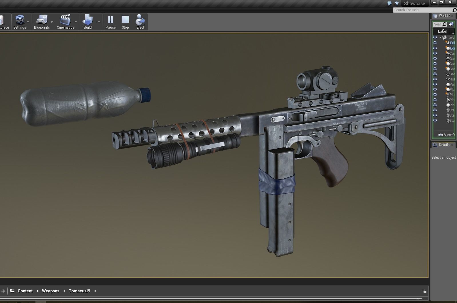Open View Options in World Outliner
The width and height of the screenshot is (457, 303).
446,135
